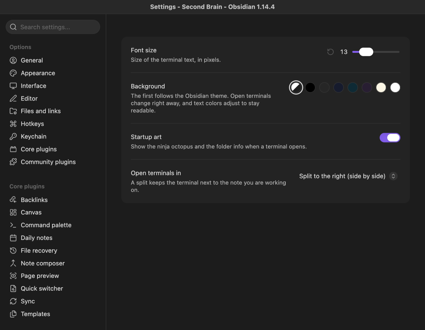Click the Keychain key icon
Viewport: 425px width, 330px height.
pyautogui.click(x=13, y=137)
